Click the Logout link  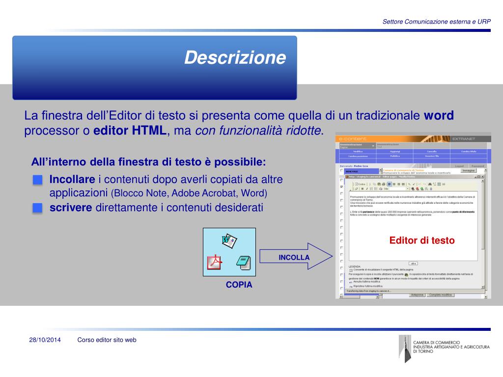point(459,166)
